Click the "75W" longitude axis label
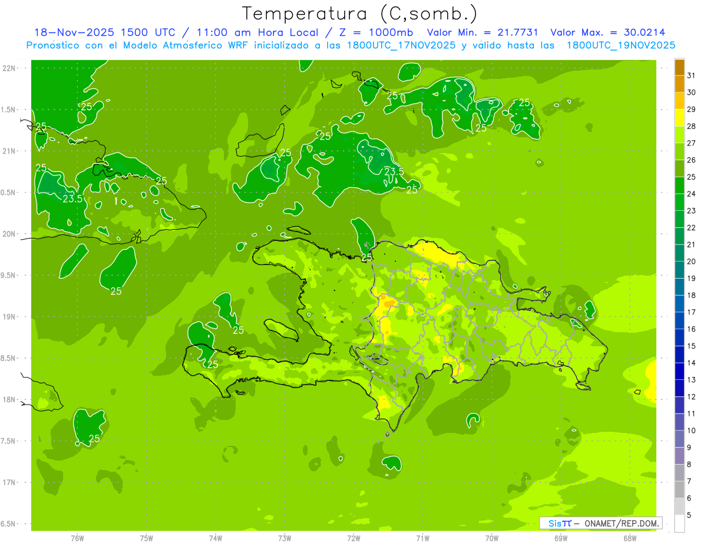Image resolution: width=707 pixels, height=546 pixels. tap(147, 538)
